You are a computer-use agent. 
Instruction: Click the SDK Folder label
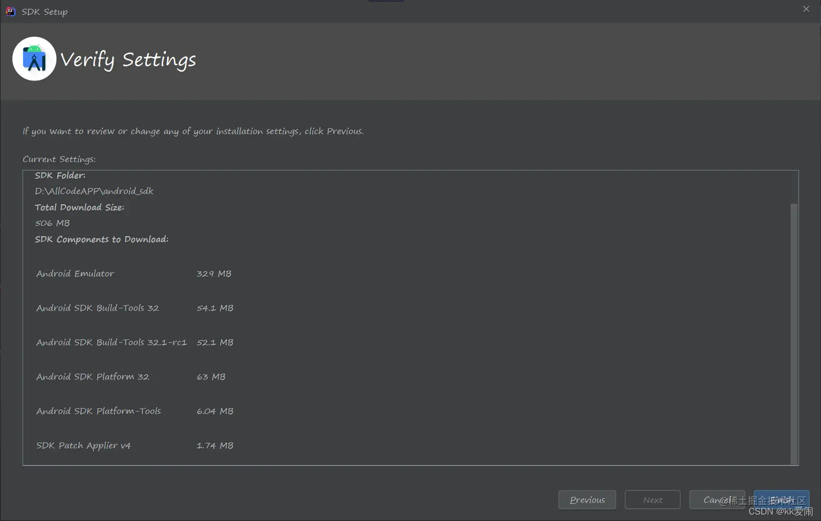(x=60, y=175)
